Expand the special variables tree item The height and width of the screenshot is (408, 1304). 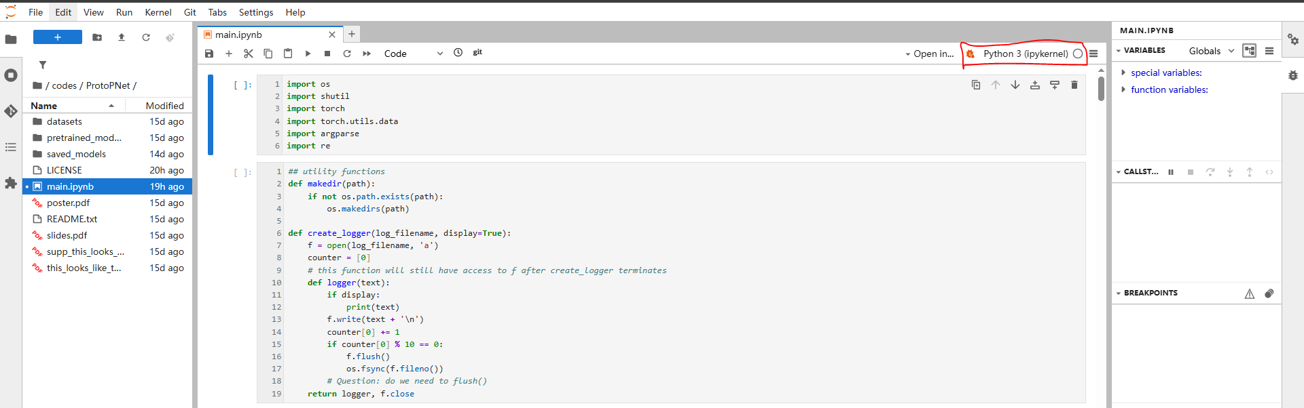pyautogui.click(x=1123, y=73)
